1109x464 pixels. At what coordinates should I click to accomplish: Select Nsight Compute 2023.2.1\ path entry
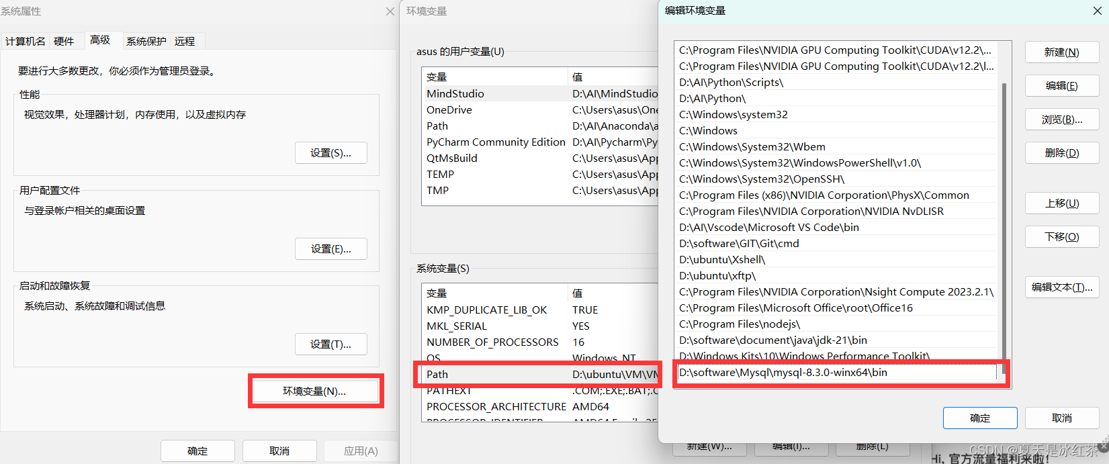(837, 291)
